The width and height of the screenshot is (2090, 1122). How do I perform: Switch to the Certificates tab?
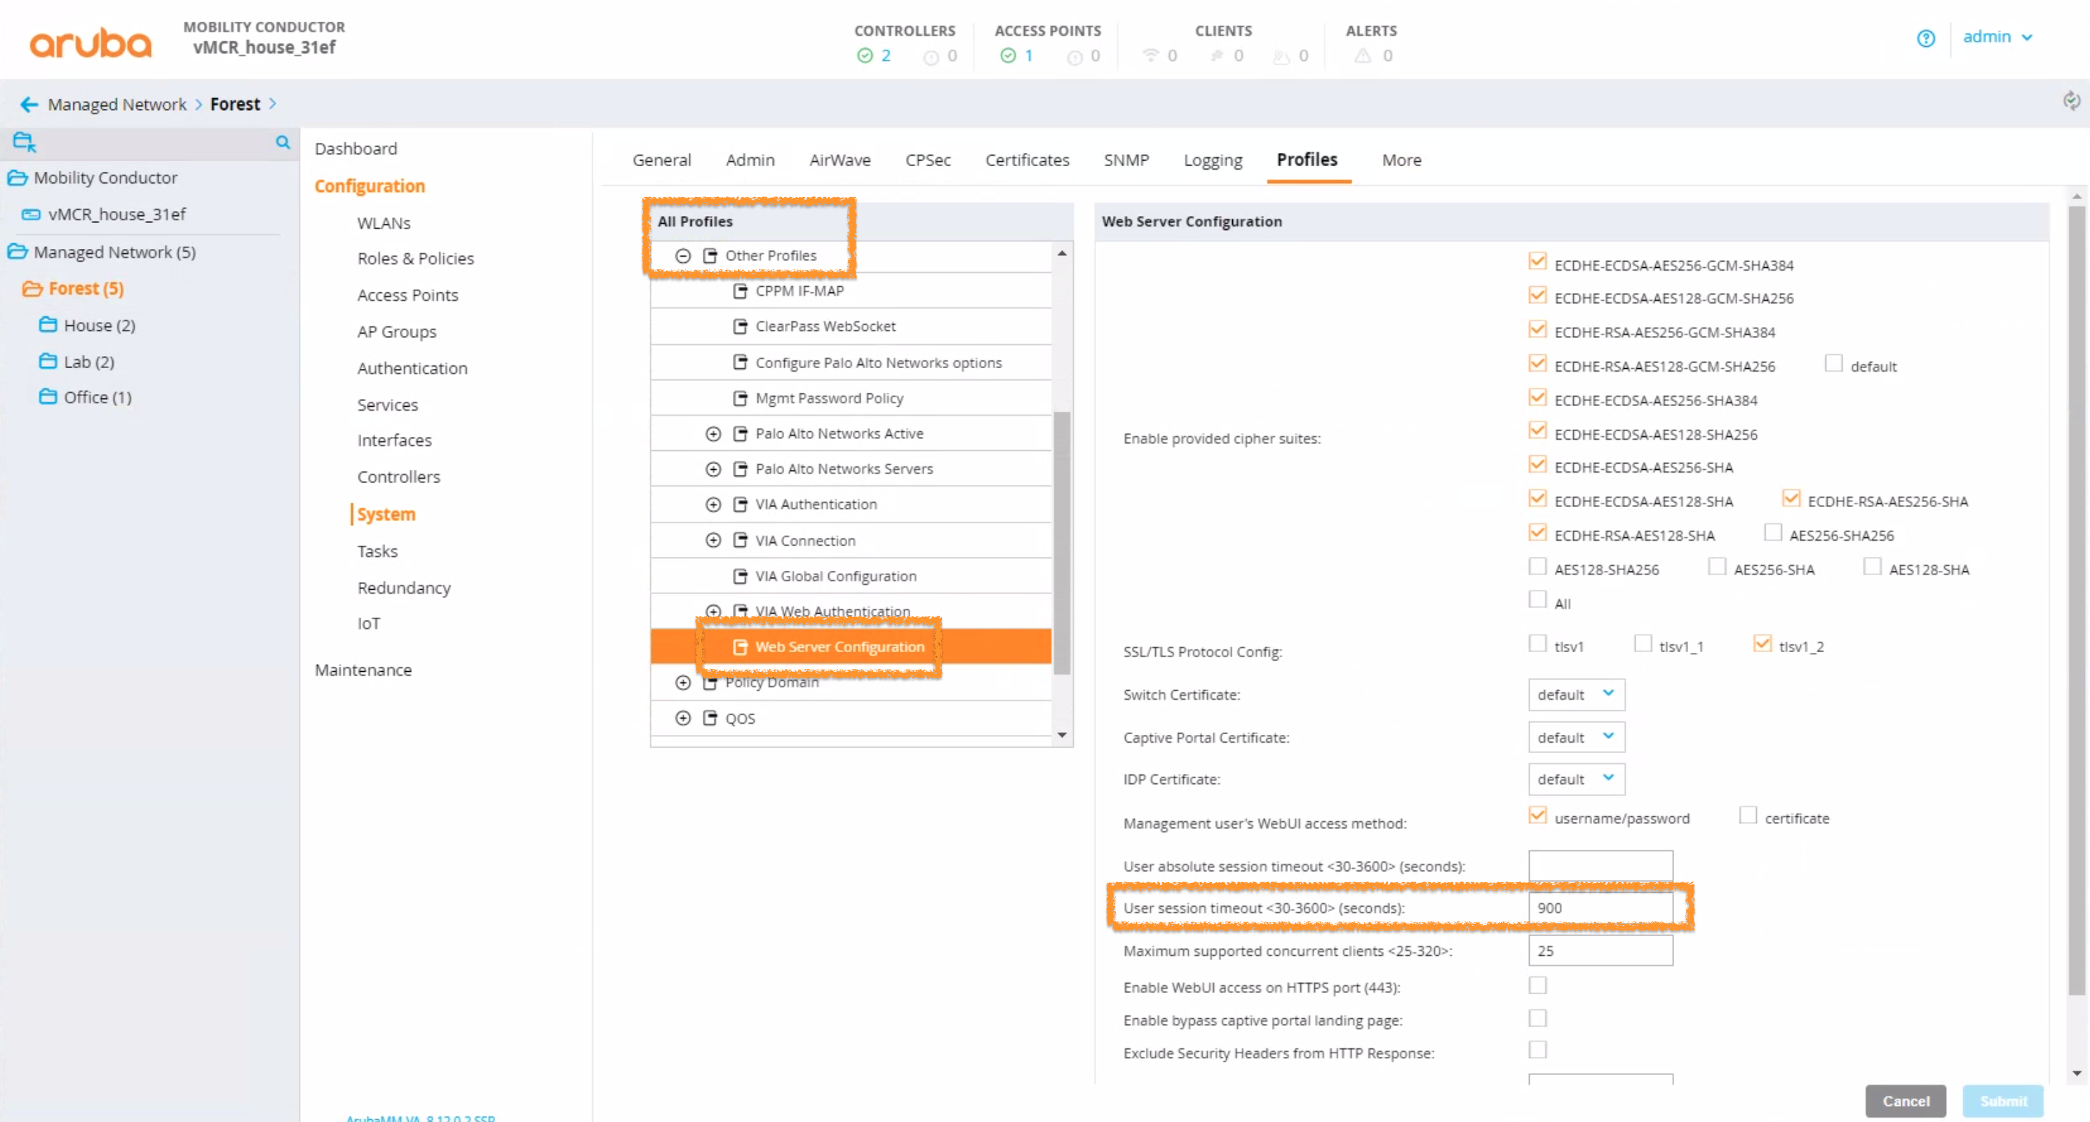[x=1026, y=160]
